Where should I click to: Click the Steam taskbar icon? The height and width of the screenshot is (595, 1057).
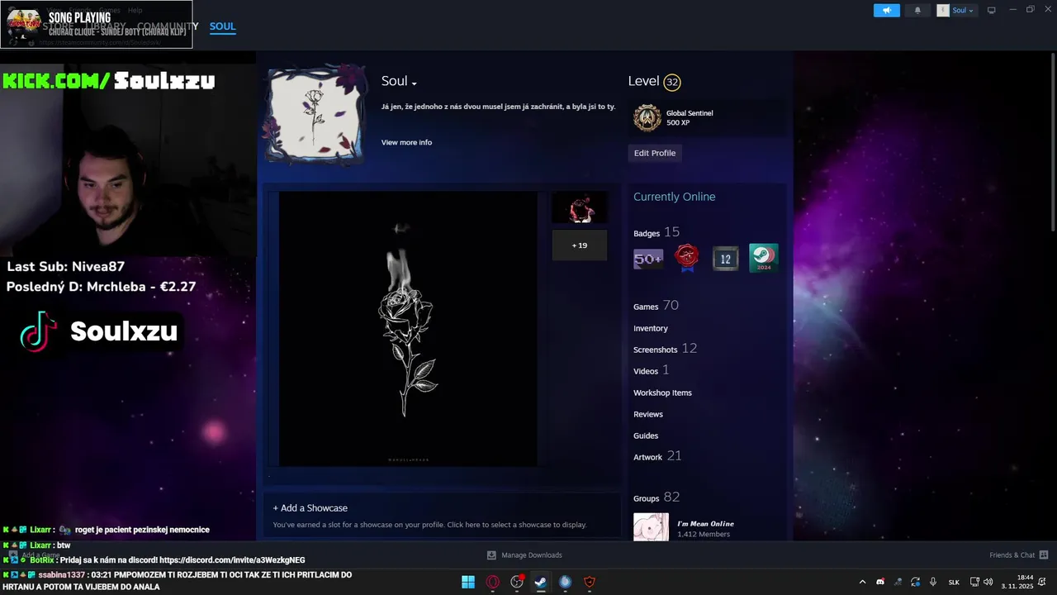coord(541,582)
